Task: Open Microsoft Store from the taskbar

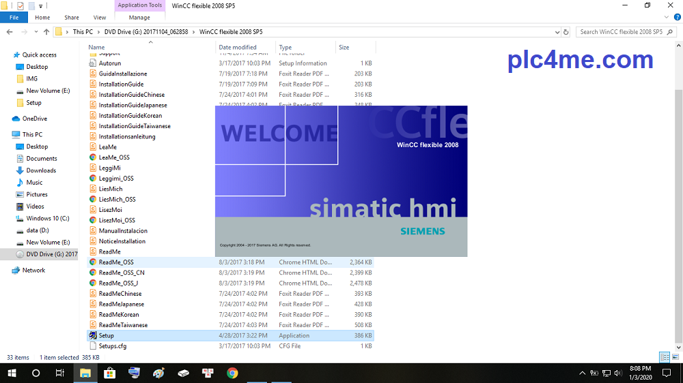Action: tap(109, 373)
